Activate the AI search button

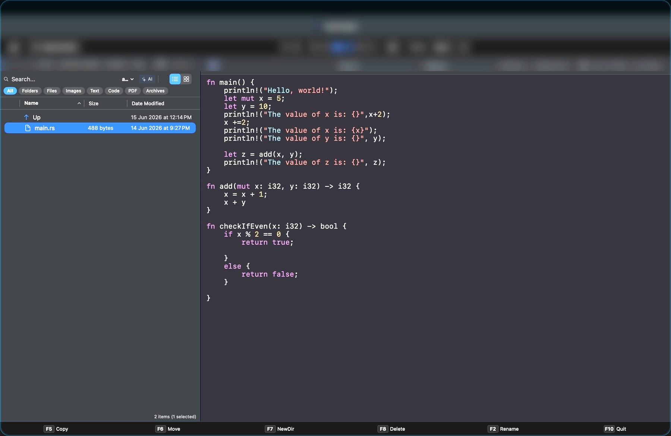click(147, 79)
